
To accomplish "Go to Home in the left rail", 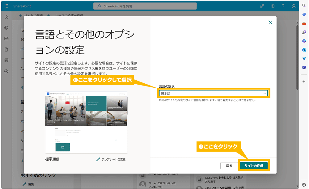I will [x=6, y=17].
